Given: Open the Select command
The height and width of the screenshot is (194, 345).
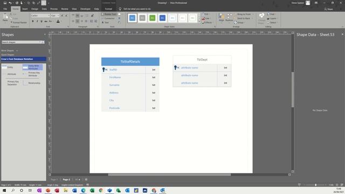Looking at the screenshot, I should pyautogui.click(x=272, y=23).
